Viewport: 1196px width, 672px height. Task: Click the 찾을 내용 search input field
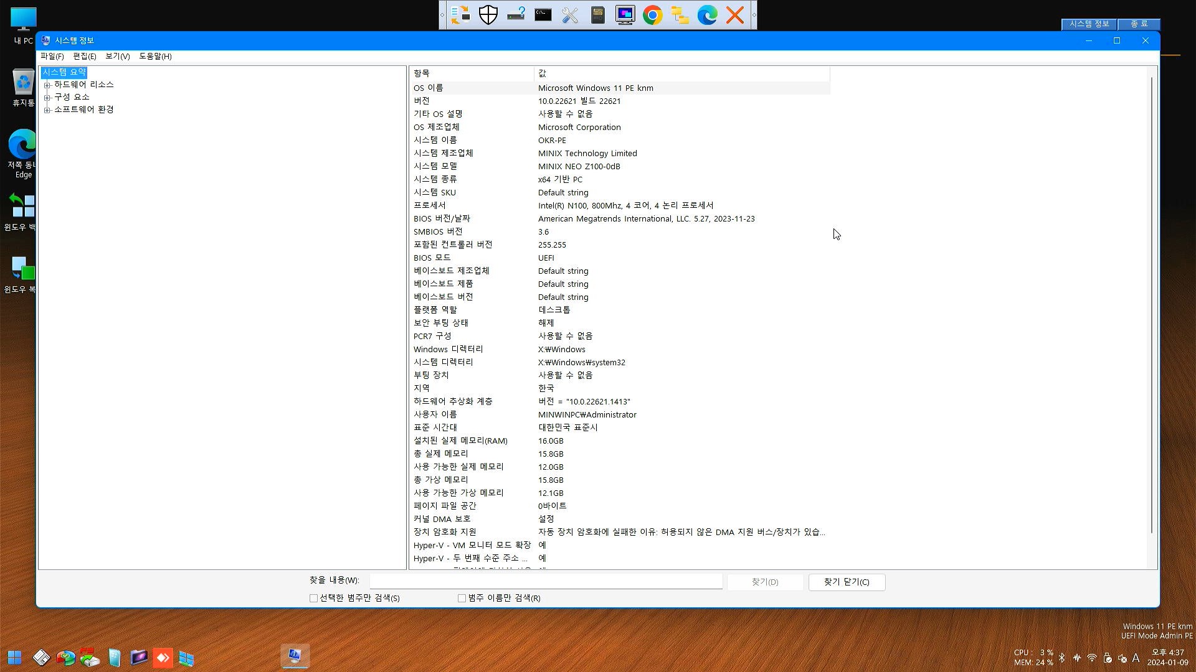(546, 581)
